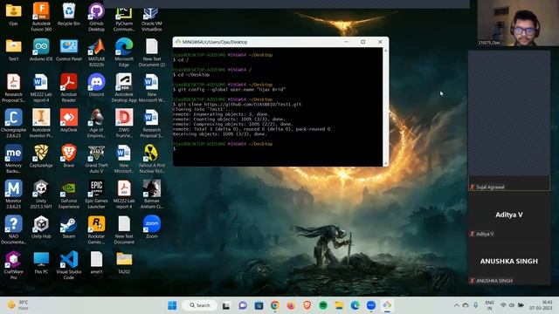Open the Acrobat Reader desktop icon
This screenshot has height=314, width=559.
tap(69, 87)
